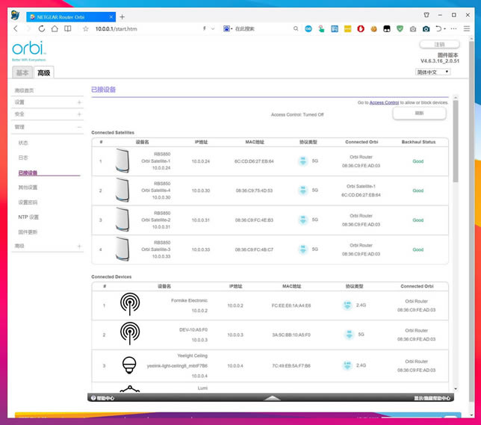Click the Formike Electronic device icon
The width and height of the screenshot is (481, 425).
(x=130, y=304)
